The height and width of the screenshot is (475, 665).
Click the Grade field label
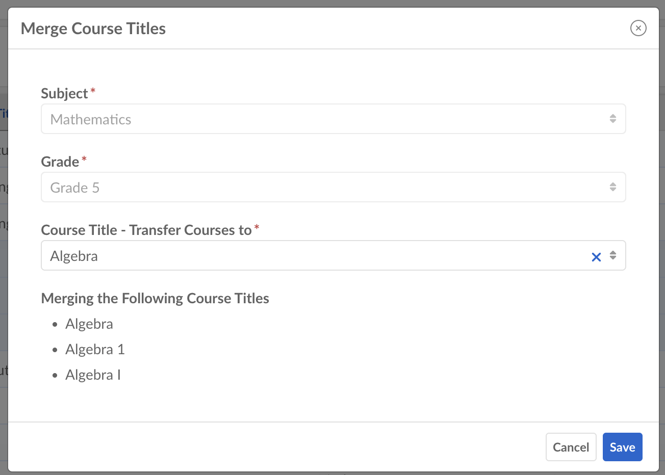coord(60,162)
